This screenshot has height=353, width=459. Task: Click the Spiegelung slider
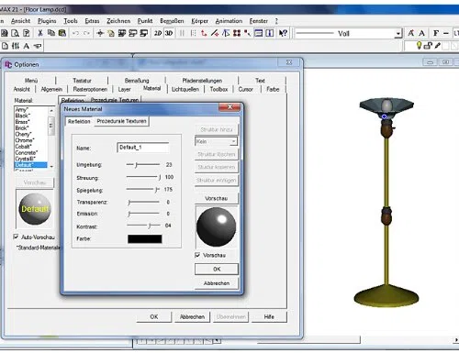[143, 190]
